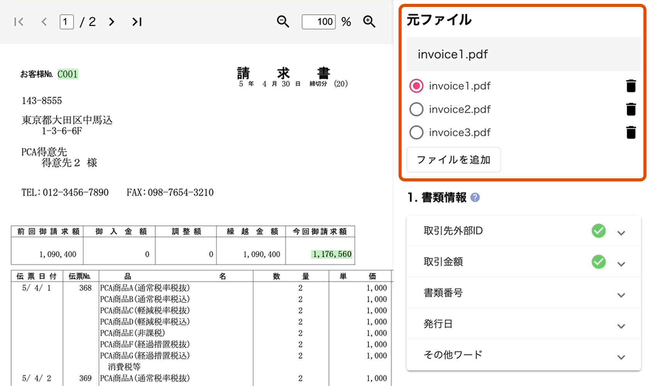Viewport: 655px width, 386px height.
Task: Expand the 取引金額 section
Action: coord(621,264)
